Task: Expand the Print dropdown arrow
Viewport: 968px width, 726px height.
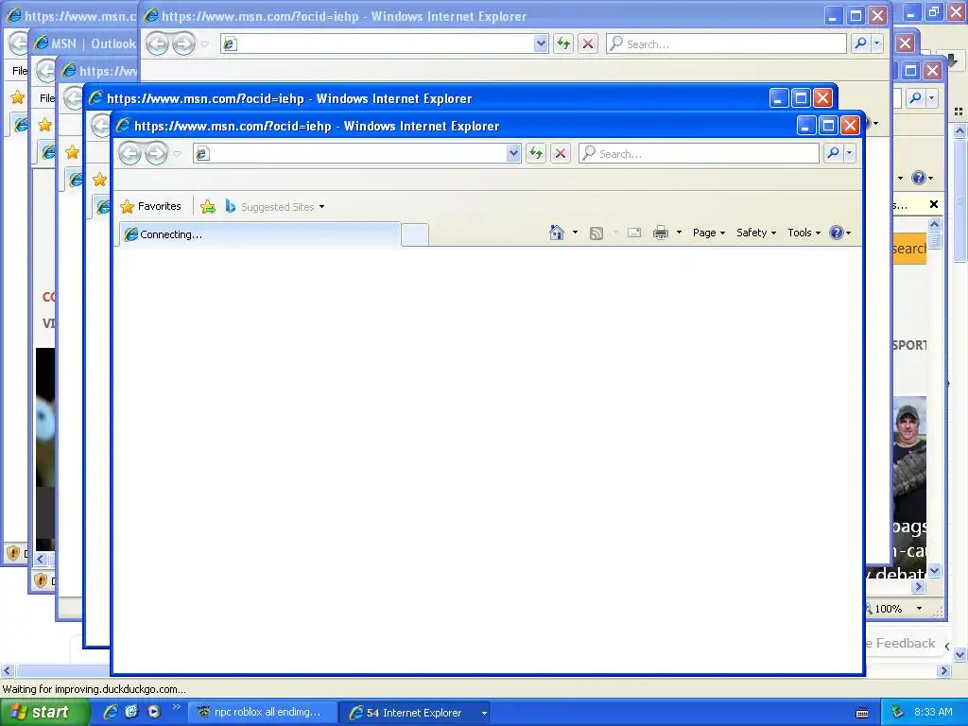Action: pos(679,233)
